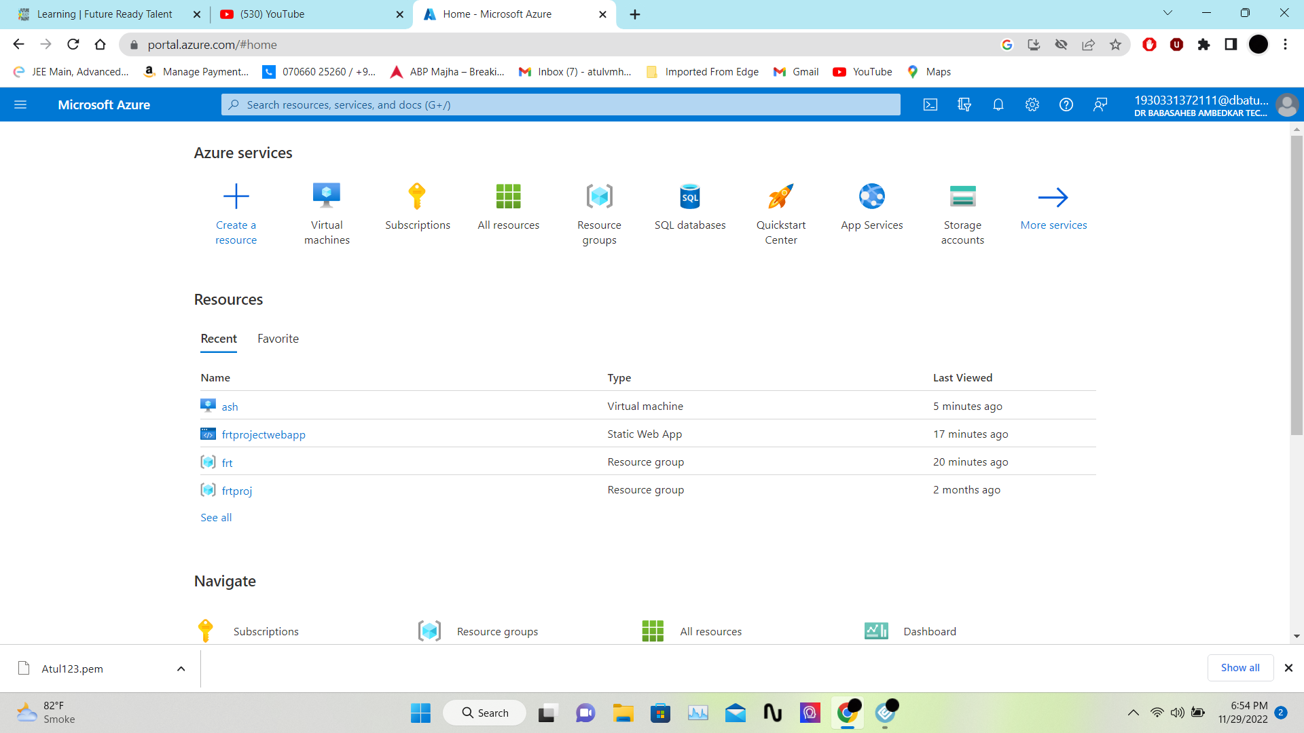Switch to the Favorite resources tab
The height and width of the screenshot is (733, 1304).
pyautogui.click(x=278, y=339)
